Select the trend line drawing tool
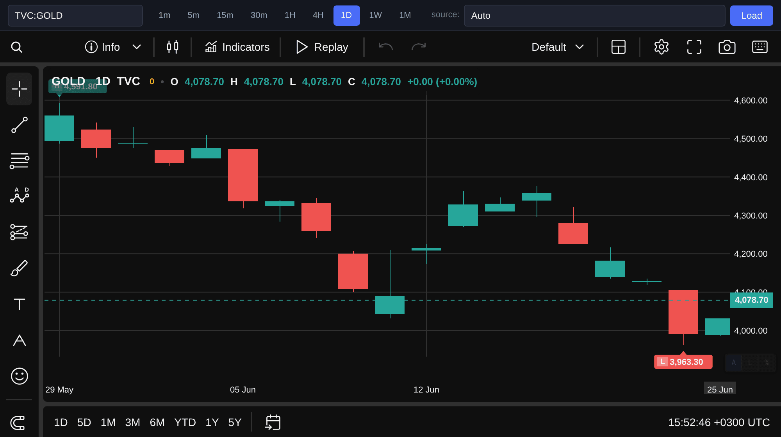This screenshot has width=781, height=437. click(x=19, y=125)
